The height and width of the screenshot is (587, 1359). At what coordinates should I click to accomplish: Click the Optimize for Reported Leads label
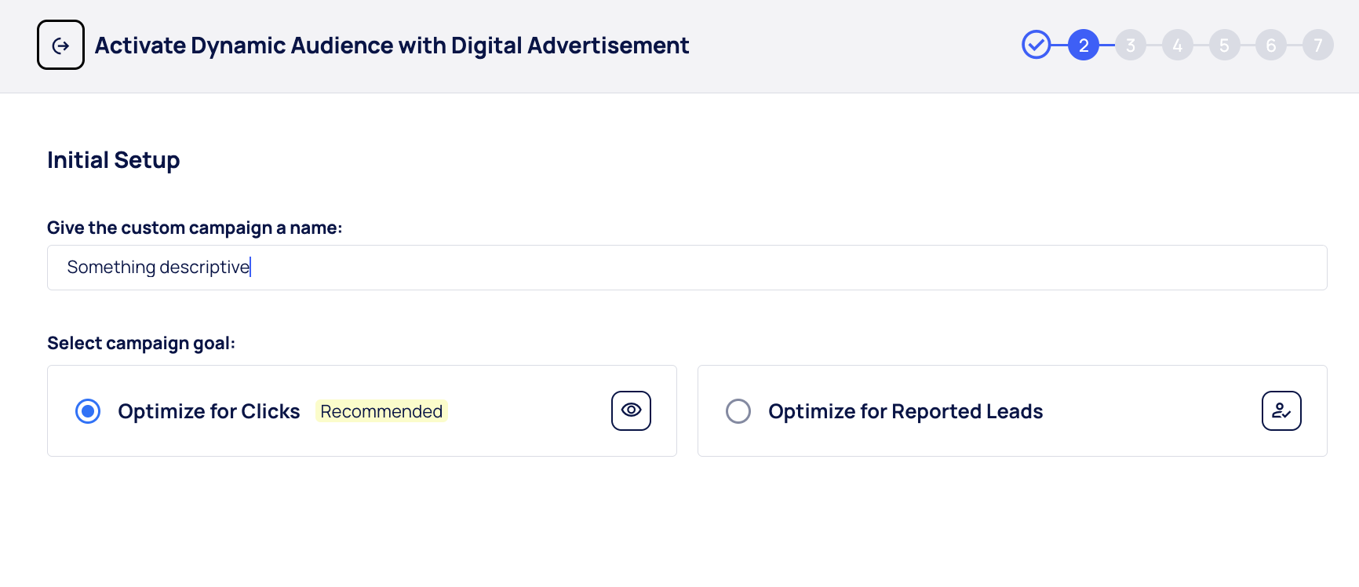[905, 411]
